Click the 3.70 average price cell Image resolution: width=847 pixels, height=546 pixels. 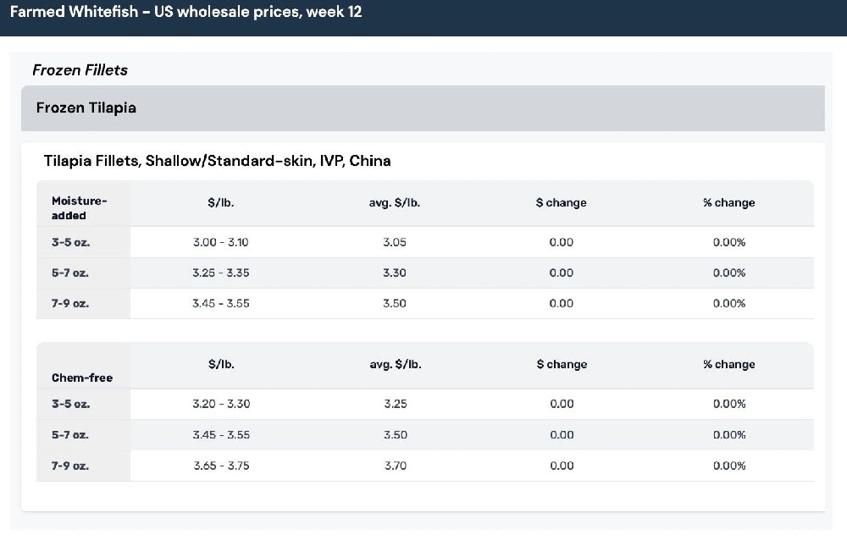(395, 466)
